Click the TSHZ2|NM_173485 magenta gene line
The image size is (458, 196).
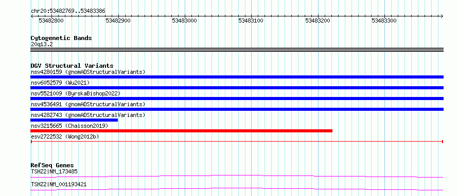[237, 176]
